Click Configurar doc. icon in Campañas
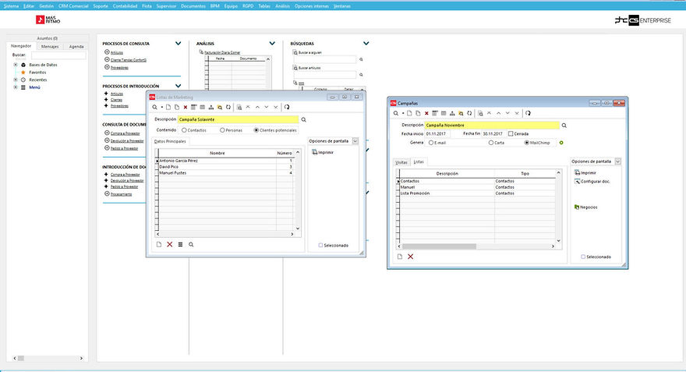The height and width of the screenshot is (372, 686). coord(577,181)
